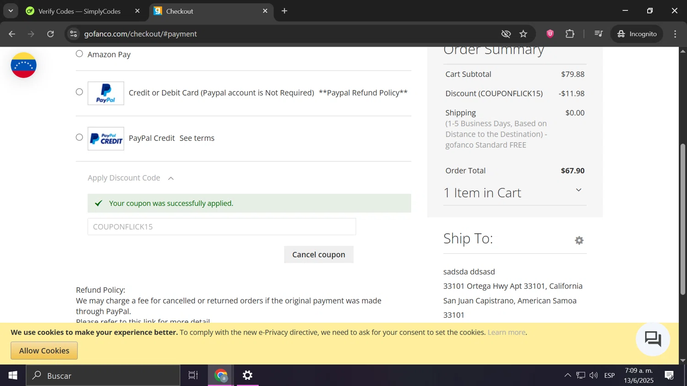The height and width of the screenshot is (386, 687).
Task: Open the Windows Start menu
Action: tap(13, 375)
